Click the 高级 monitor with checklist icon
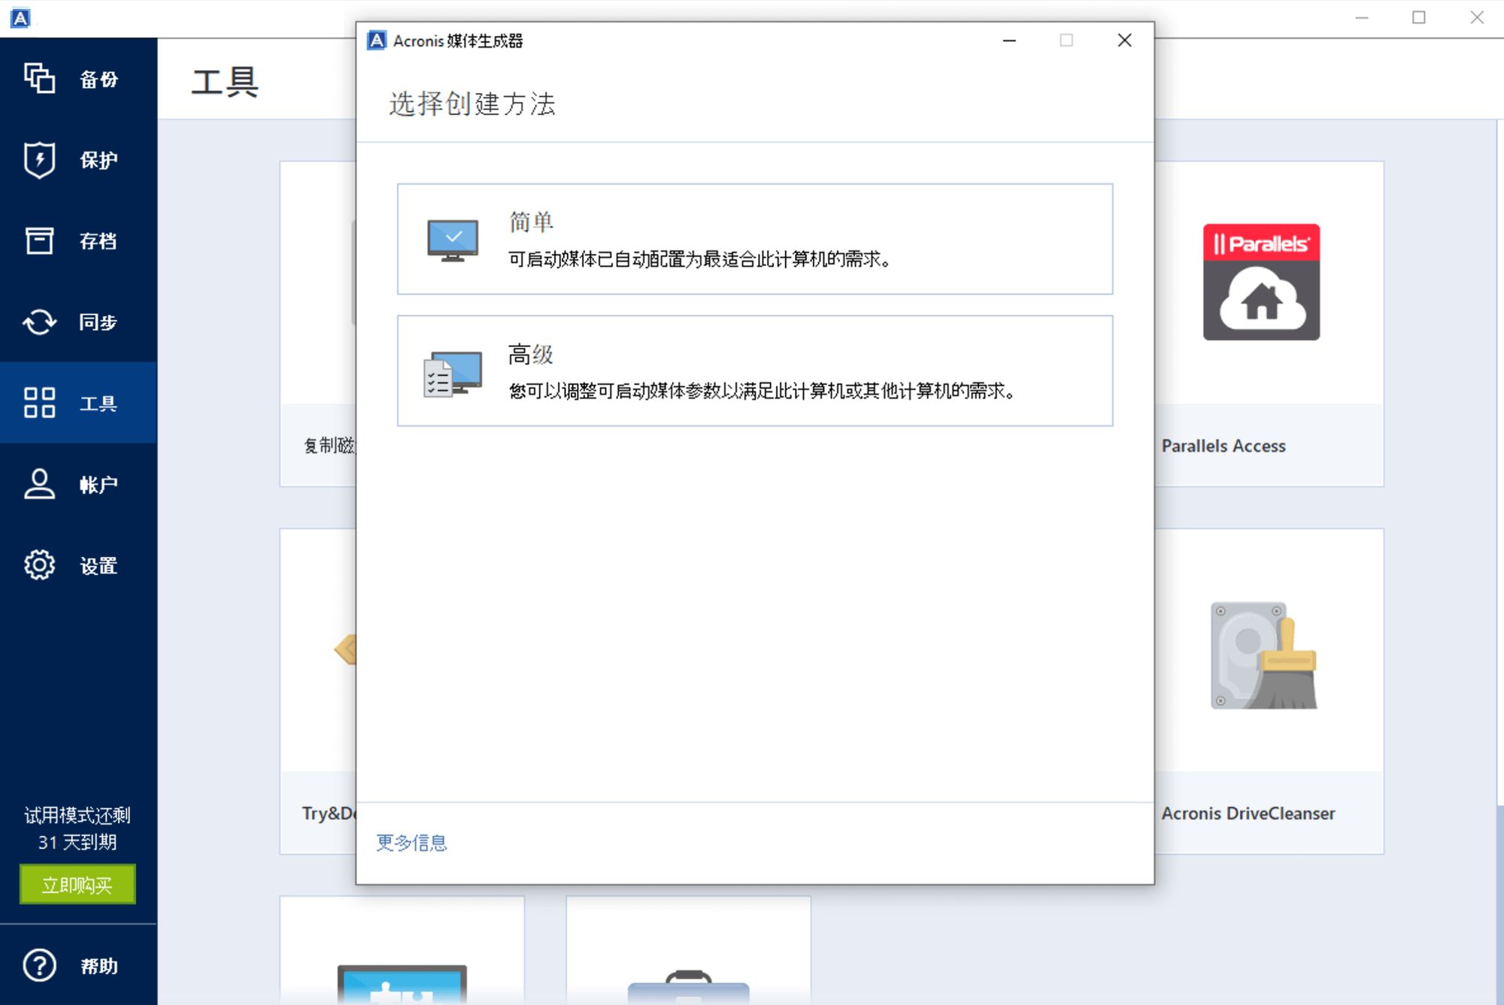 tap(453, 374)
